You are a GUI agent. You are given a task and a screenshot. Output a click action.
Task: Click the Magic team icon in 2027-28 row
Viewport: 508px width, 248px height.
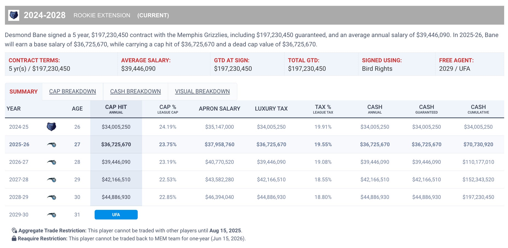point(52,180)
